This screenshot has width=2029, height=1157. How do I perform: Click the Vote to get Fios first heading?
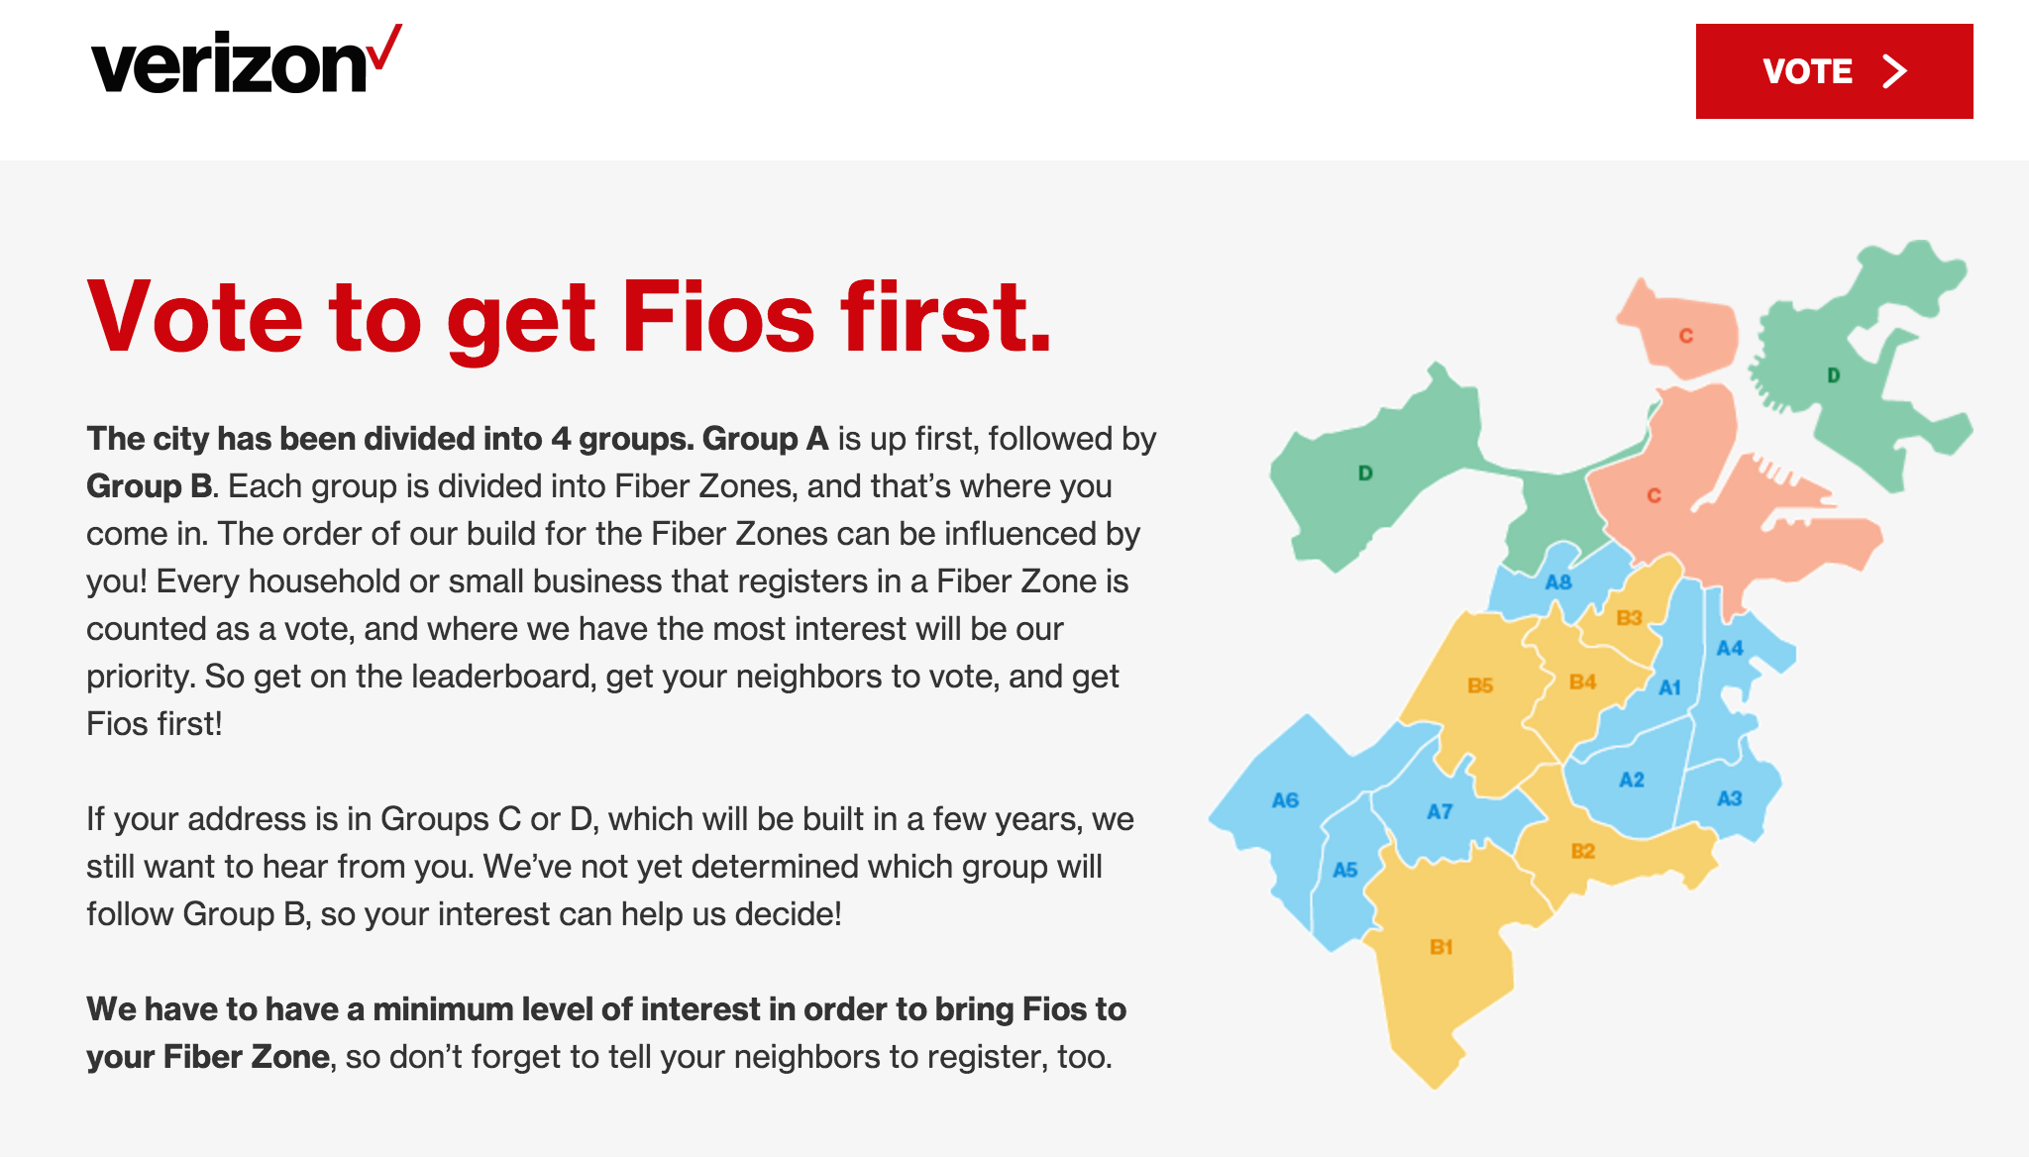[569, 317]
